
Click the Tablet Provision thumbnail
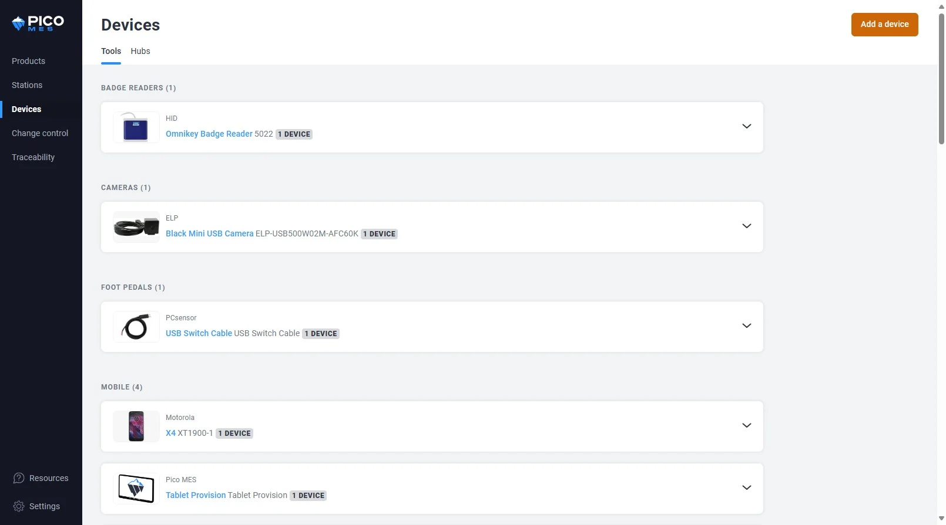click(136, 489)
